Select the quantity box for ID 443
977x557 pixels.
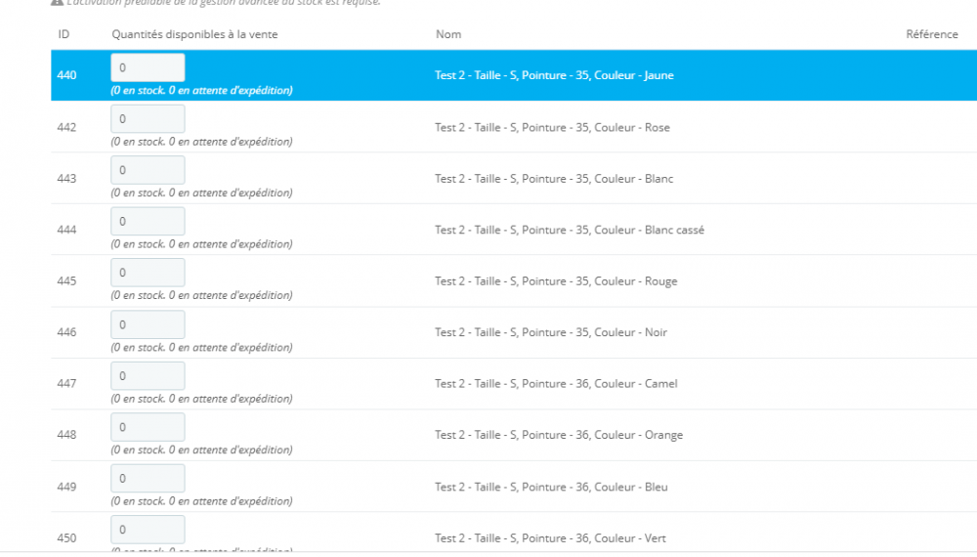(148, 170)
